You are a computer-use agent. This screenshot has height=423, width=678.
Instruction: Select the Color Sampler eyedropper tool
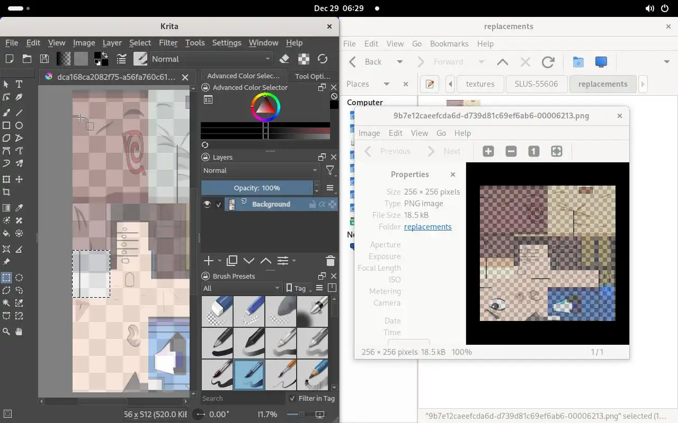coord(19,208)
